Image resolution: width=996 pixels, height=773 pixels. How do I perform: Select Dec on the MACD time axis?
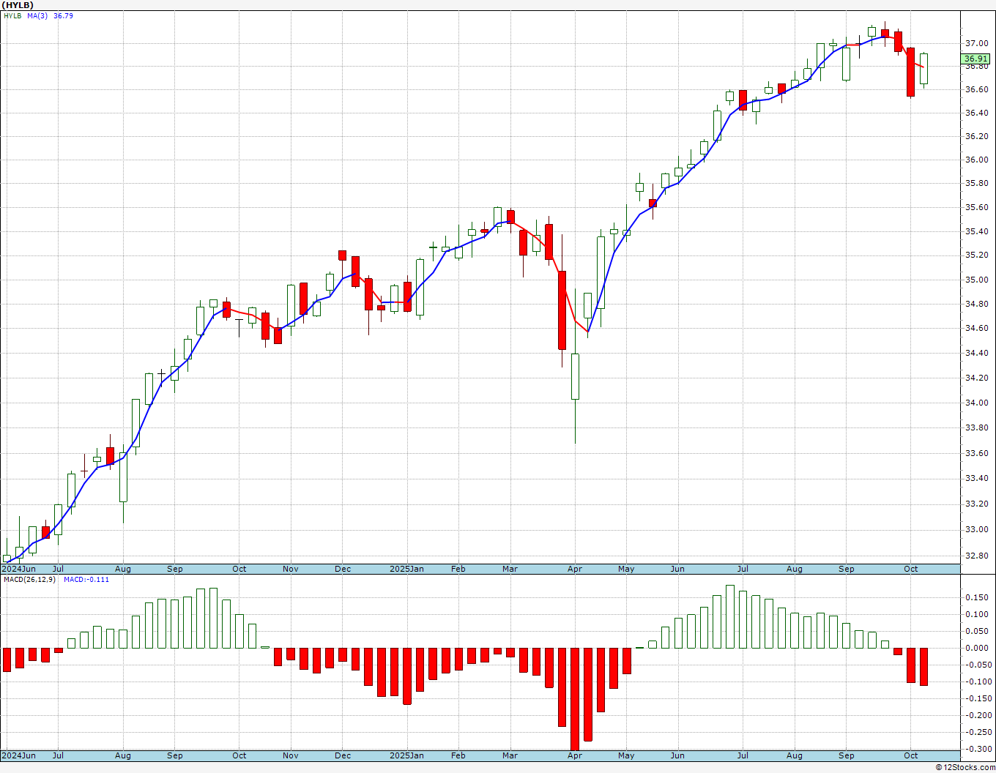(x=343, y=755)
